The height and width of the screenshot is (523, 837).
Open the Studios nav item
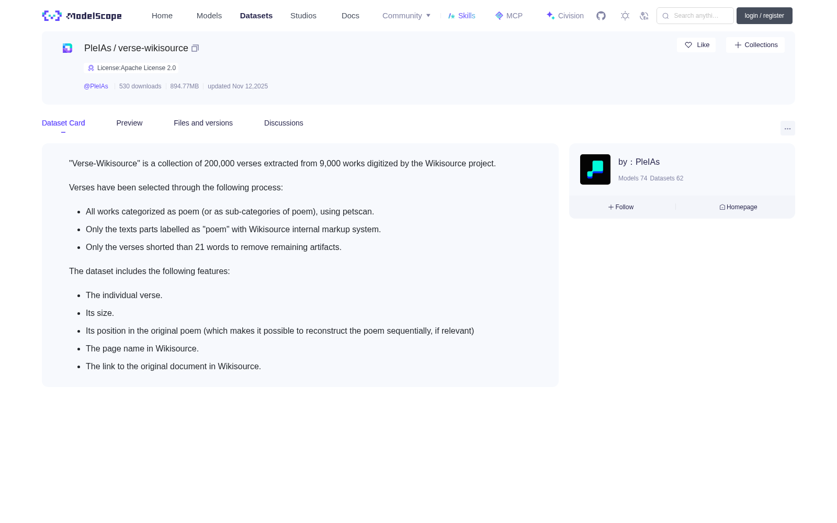303,16
